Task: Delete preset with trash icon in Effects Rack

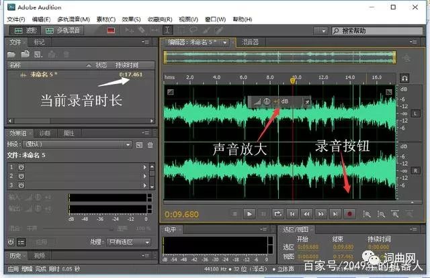Action: [150, 144]
